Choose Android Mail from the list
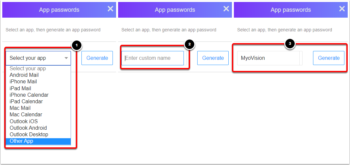 (24, 75)
